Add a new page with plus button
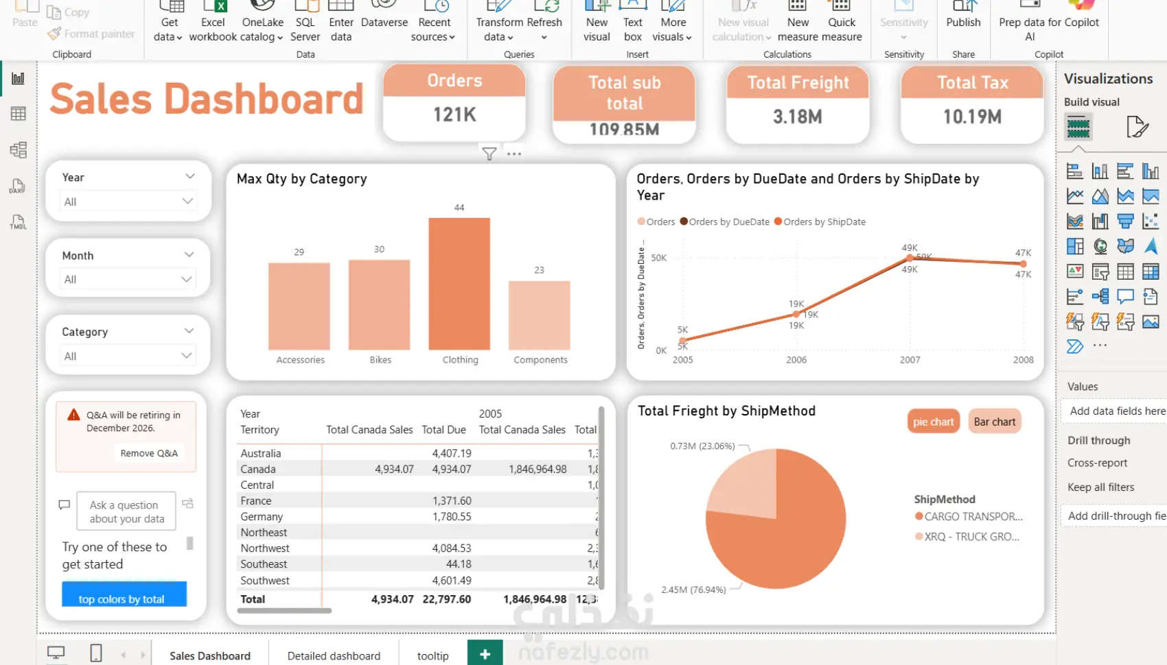This screenshot has height=665, width=1167. 485,654
